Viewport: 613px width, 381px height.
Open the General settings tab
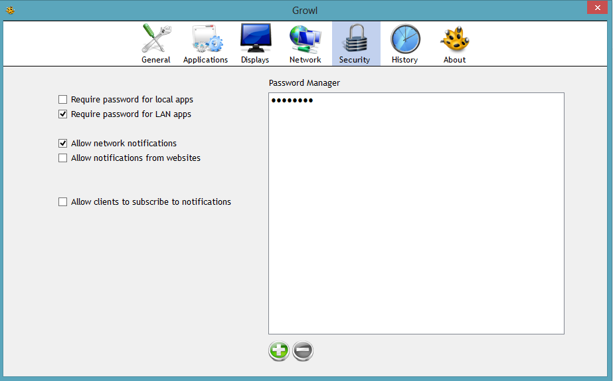(156, 43)
